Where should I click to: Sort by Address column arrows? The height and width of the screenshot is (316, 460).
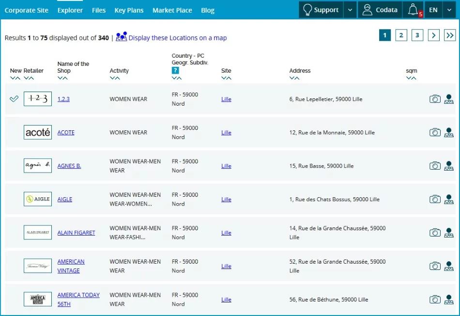294,78
